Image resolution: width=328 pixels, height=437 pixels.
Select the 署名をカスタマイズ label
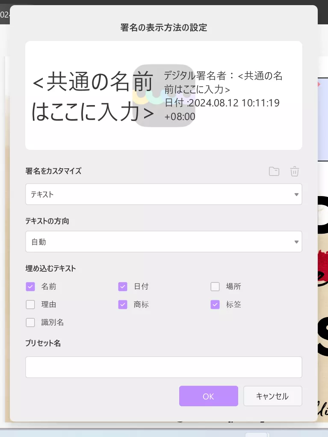click(x=53, y=171)
